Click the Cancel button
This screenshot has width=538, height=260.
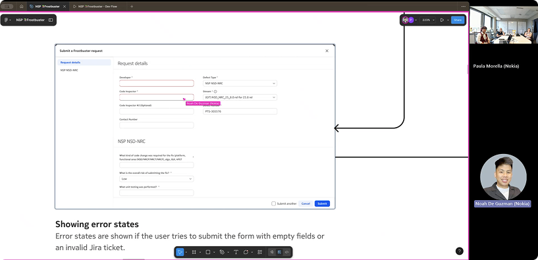tap(306, 204)
